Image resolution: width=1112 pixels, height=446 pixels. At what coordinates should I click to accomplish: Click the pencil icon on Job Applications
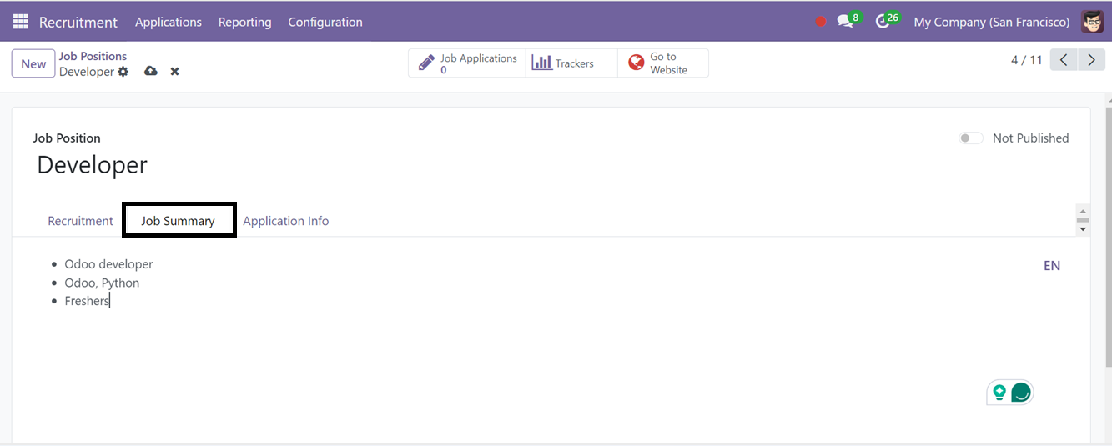point(426,63)
